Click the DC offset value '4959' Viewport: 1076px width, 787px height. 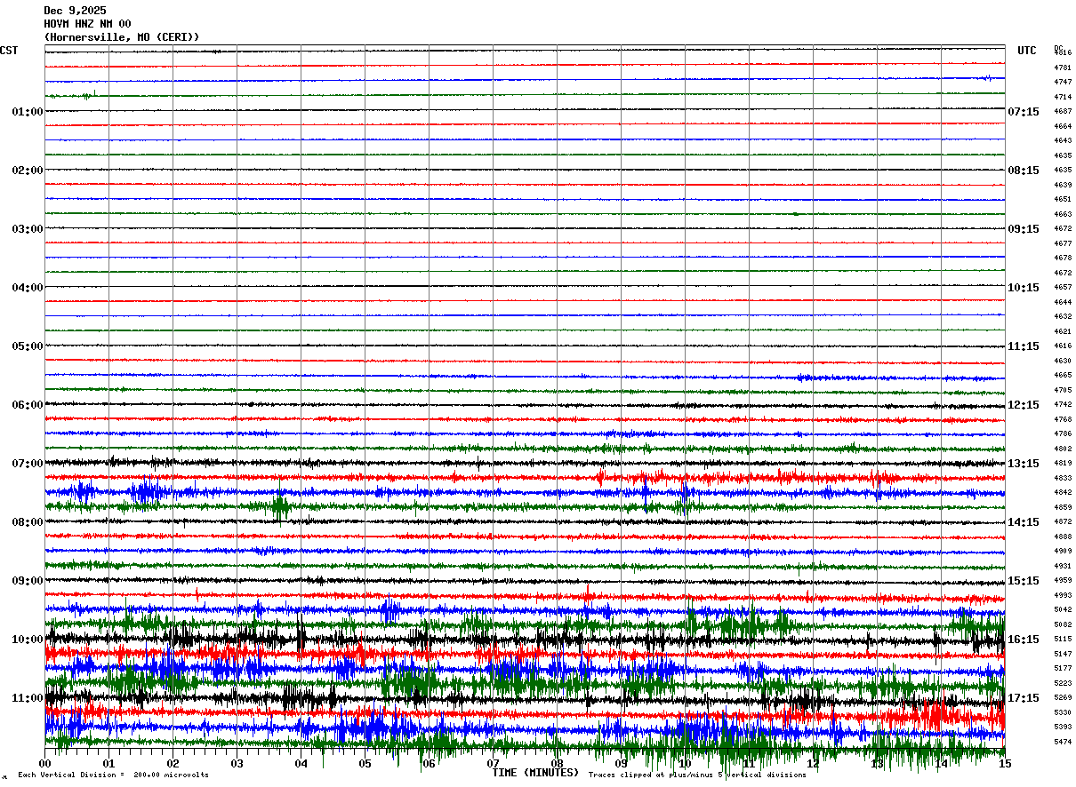pyautogui.click(x=1063, y=580)
